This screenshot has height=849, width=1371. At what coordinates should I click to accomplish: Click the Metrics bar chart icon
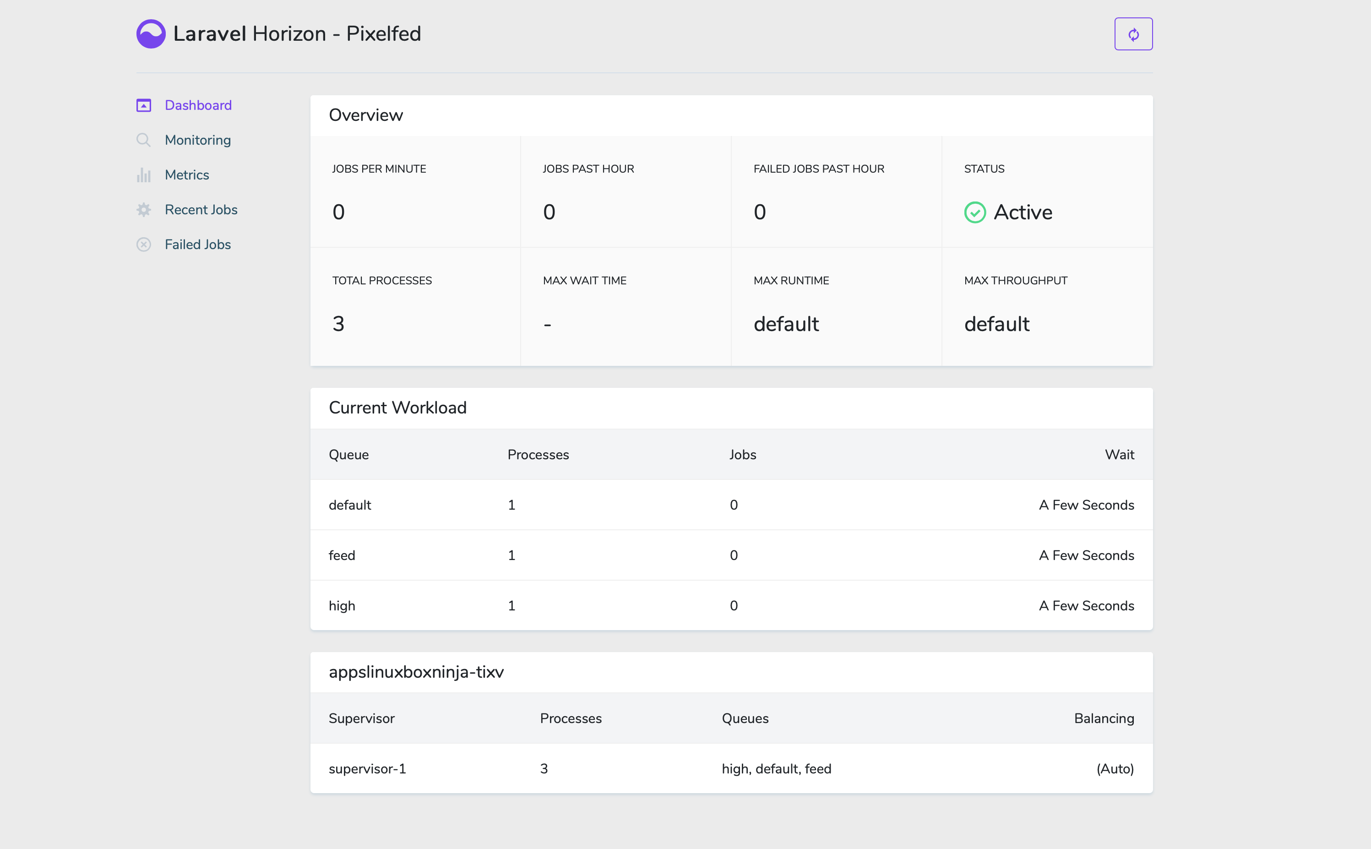[x=144, y=175]
